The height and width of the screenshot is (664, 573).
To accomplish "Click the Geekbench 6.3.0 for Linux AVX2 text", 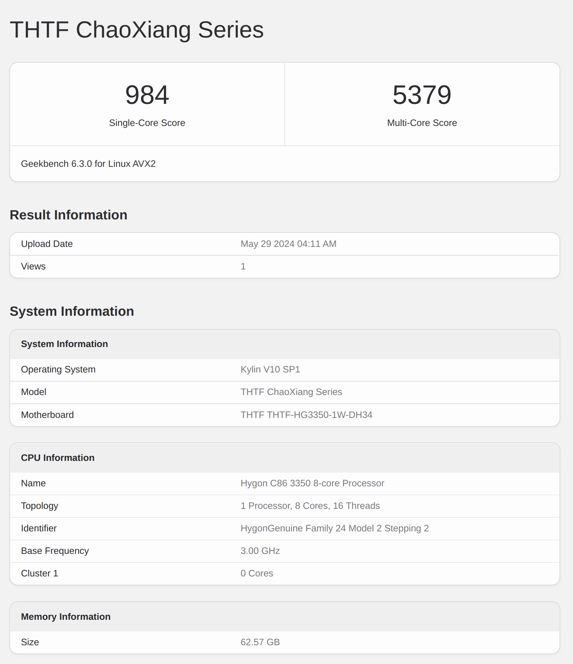I will (x=88, y=164).
